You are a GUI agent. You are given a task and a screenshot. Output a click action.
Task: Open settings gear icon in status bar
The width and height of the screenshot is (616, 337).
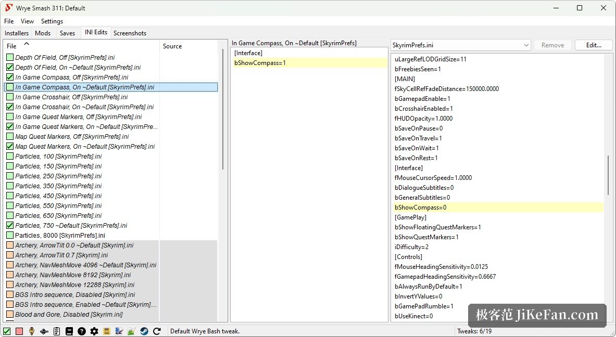coord(94,331)
